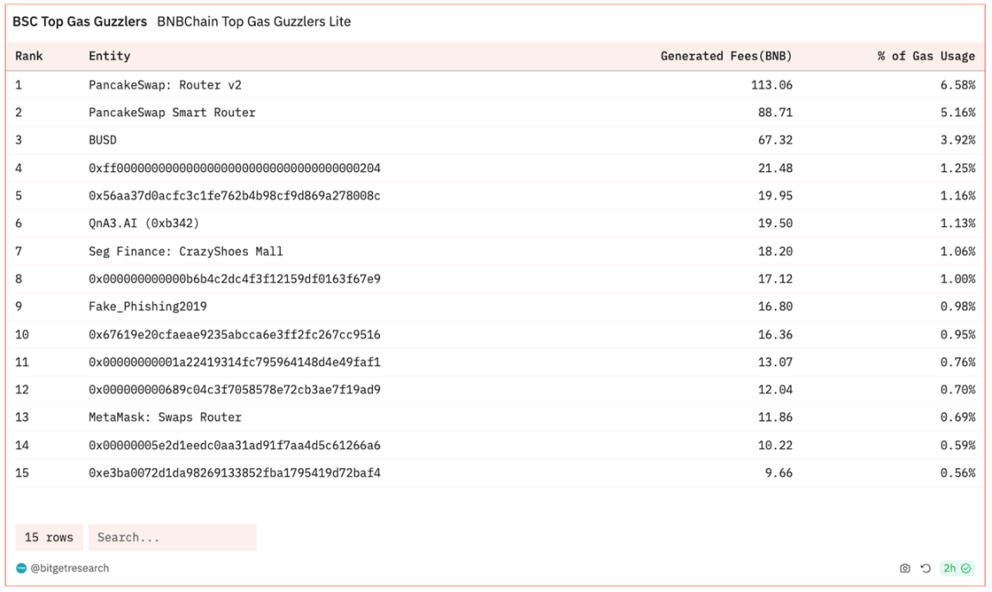Focus the Search... field below the table
The image size is (992, 592).
tap(172, 537)
